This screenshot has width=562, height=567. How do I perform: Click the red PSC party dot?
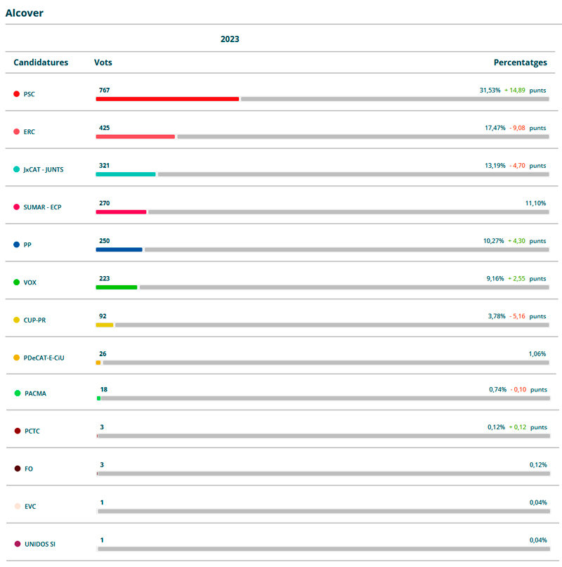(17, 94)
